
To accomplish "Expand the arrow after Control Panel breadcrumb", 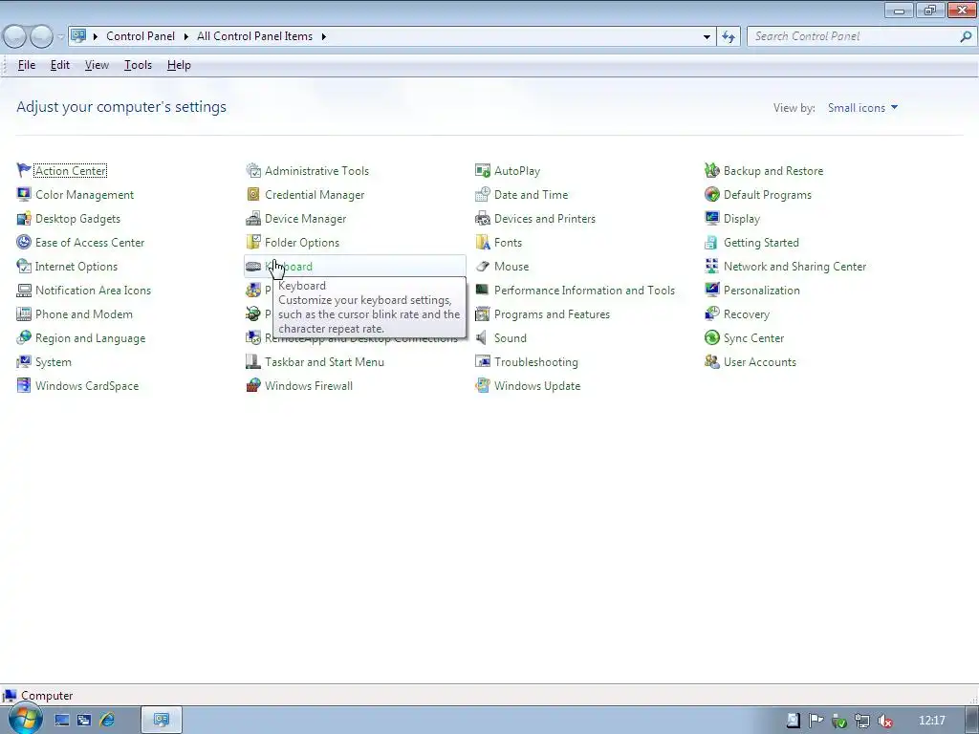I will (185, 36).
